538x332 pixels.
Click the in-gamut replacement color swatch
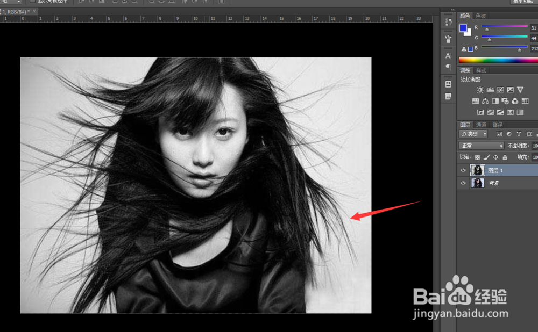(x=471, y=49)
